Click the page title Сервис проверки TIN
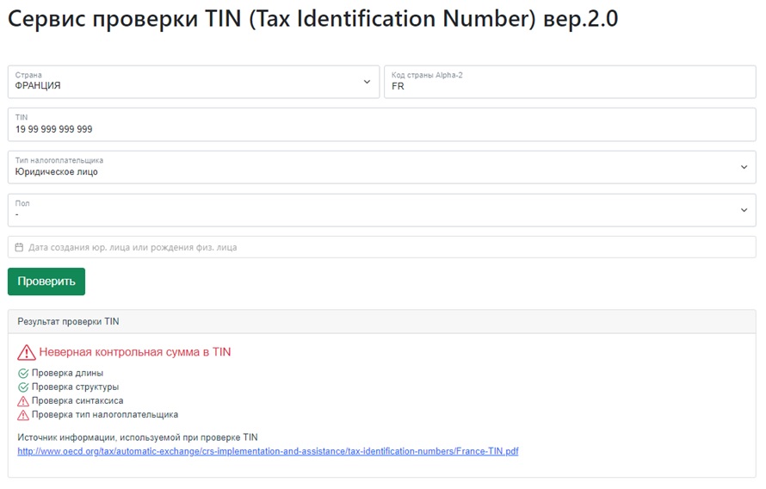Screen dimensions: 766x489 [x=312, y=19]
